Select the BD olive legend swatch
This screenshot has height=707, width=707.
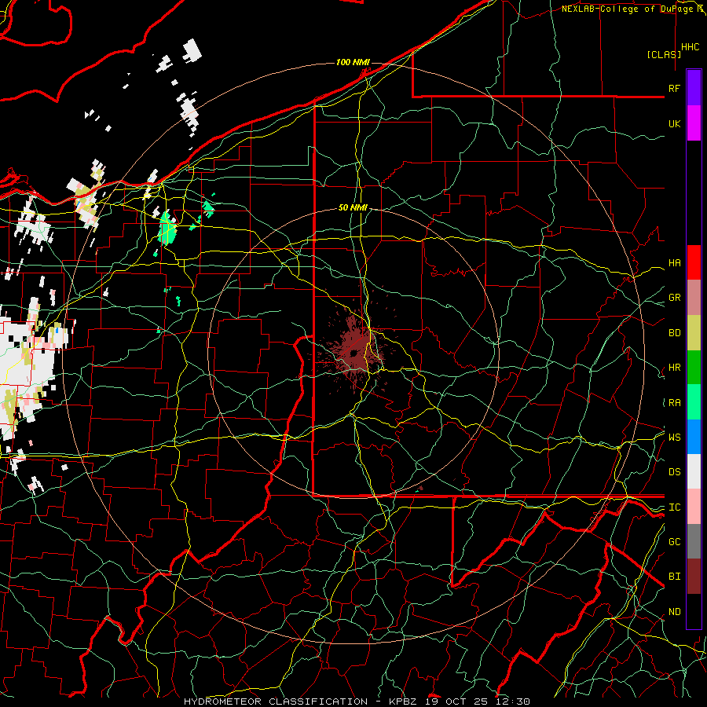point(694,333)
